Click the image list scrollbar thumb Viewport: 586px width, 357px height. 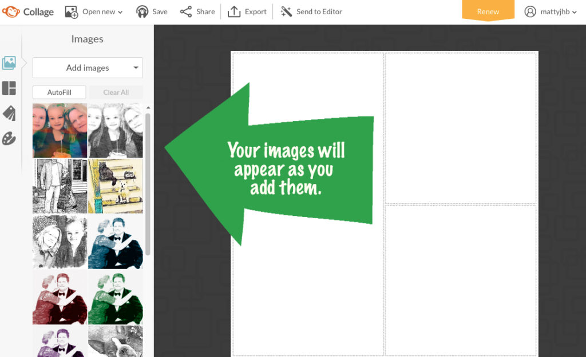tap(148, 184)
